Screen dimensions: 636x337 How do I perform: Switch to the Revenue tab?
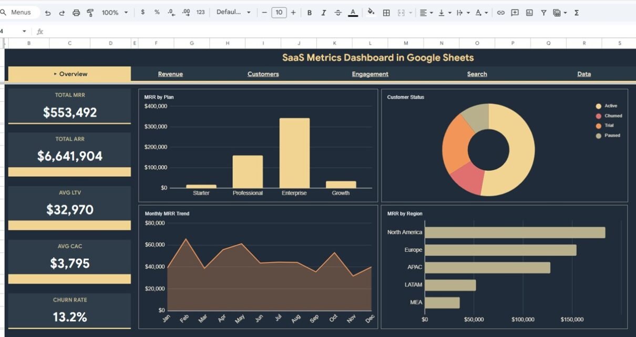pyautogui.click(x=170, y=74)
